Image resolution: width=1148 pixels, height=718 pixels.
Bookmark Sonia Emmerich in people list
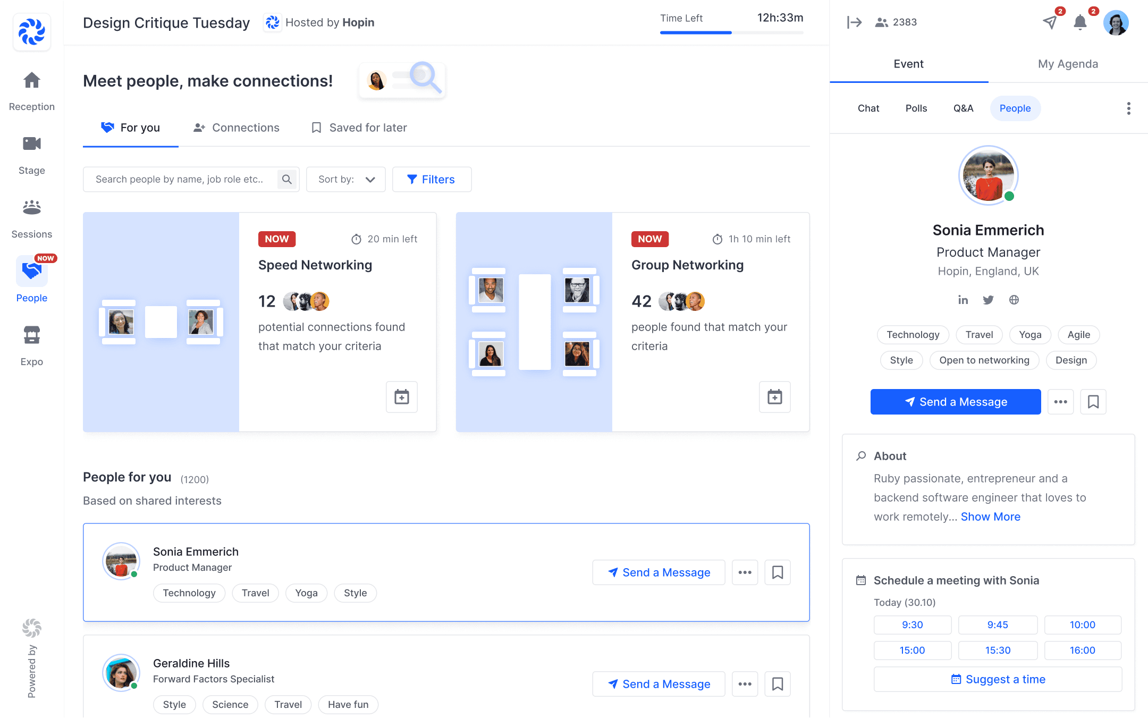point(777,572)
